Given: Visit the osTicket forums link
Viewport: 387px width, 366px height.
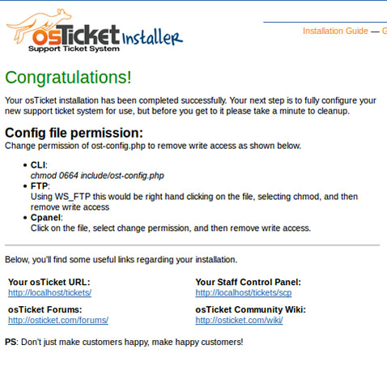Looking at the screenshot, I should [58, 320].
